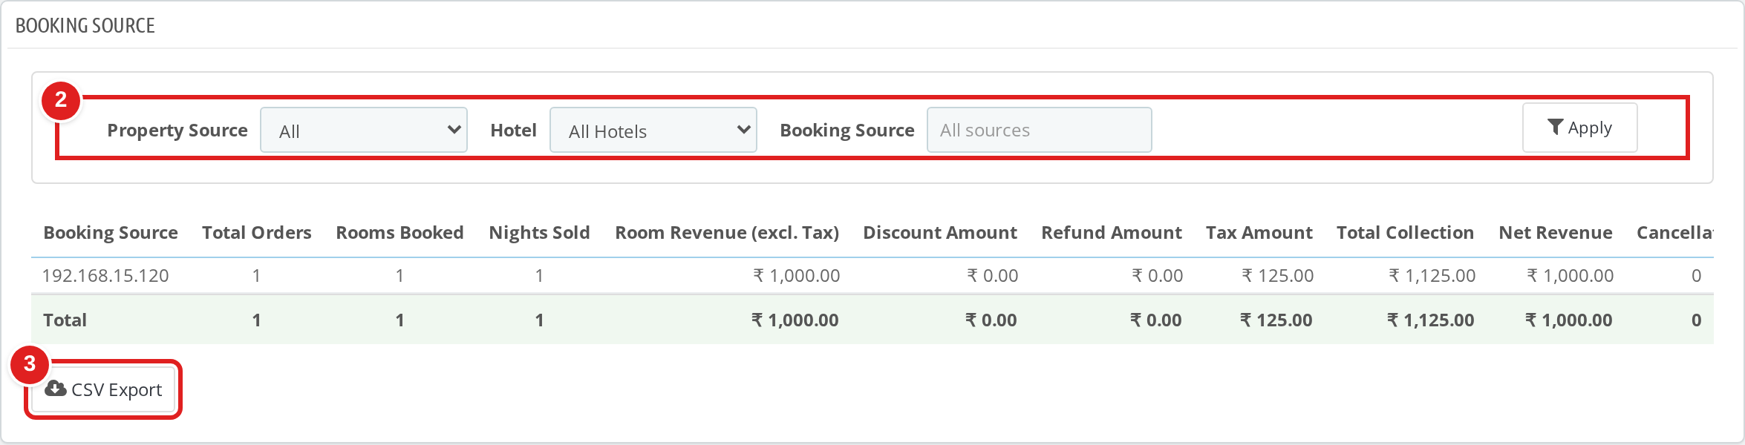Click bold ₹ 125.00 in Total row

[1276, 320]
